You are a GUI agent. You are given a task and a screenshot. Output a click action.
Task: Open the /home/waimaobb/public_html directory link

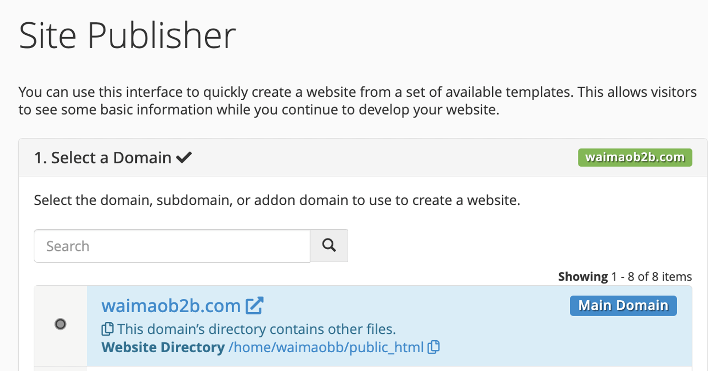[x=326, y=347]
